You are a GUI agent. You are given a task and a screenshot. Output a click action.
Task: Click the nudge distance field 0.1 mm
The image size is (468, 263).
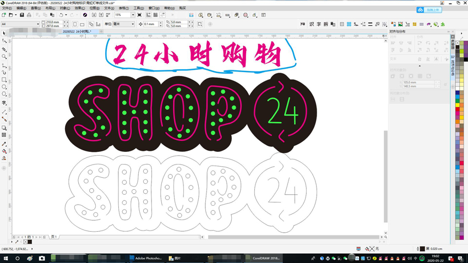click(151, 24)
